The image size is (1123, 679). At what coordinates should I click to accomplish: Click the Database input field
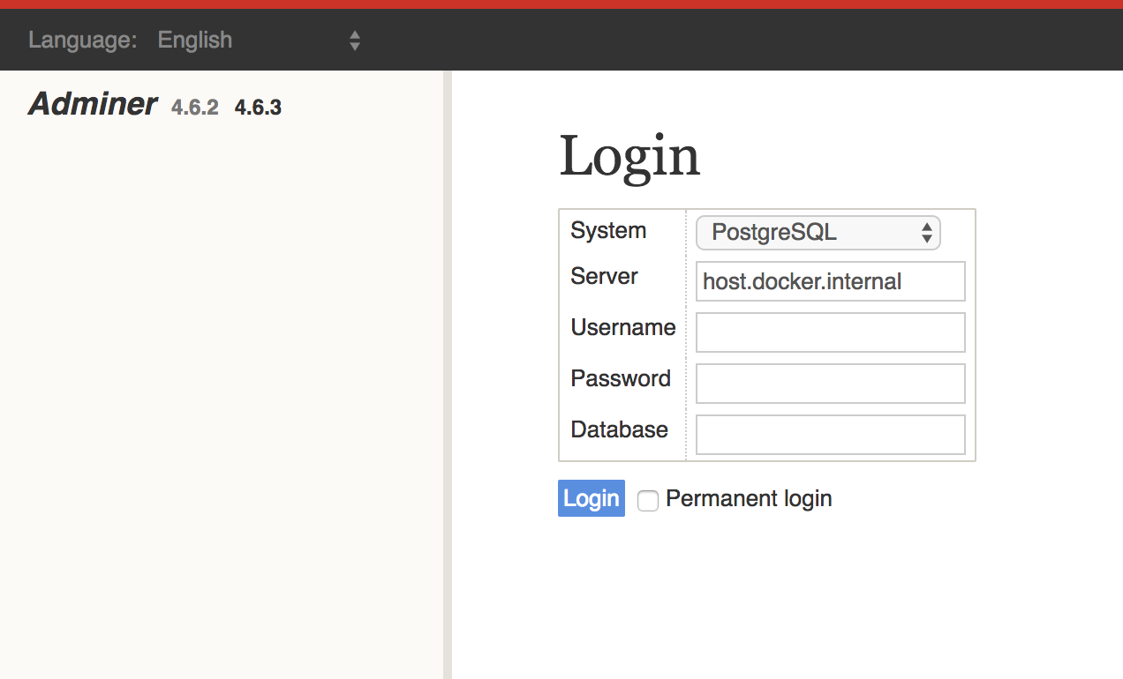pyautogui.click(x=829, y=435)
